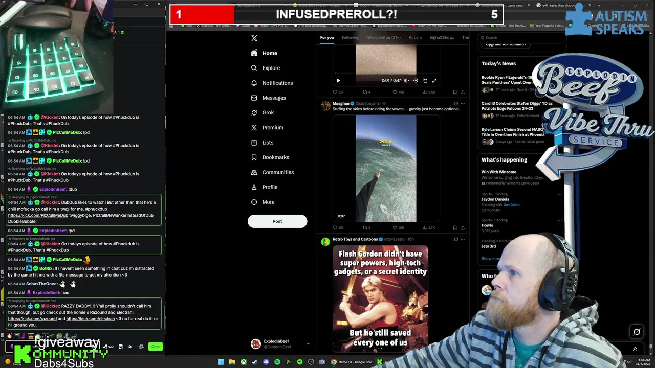The height and width of the screenshot is (368, 655).
Task: Open kick.com/PlzCallMeDub chat link
Action: [38, 215]
